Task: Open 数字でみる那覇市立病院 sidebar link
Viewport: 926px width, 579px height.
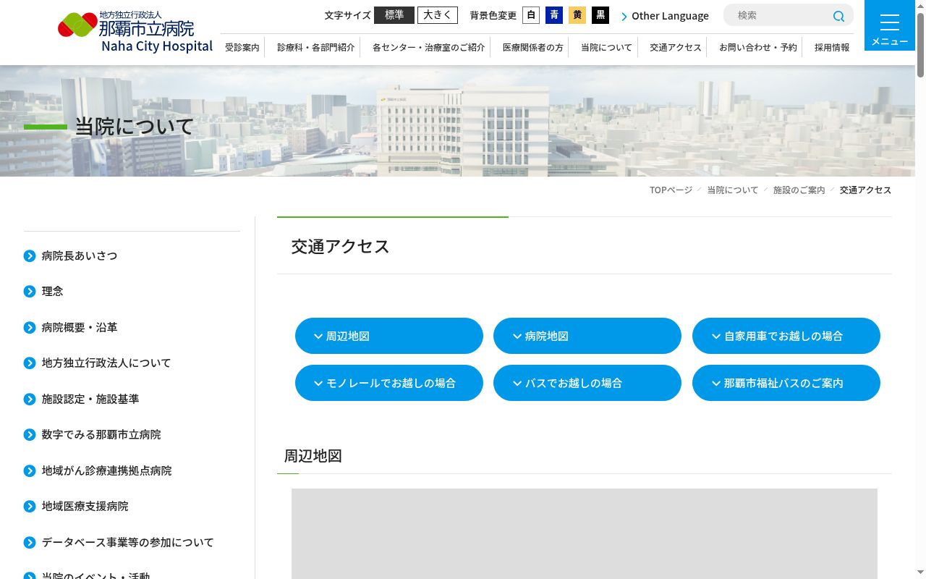Action: click(x=101, y=434)
